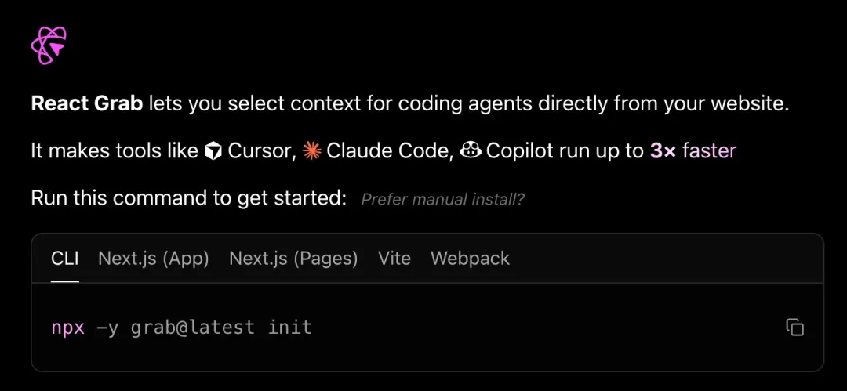Click the bold "React Grab" title text
Screen dimensions: 847x391
tap(87, 103)
